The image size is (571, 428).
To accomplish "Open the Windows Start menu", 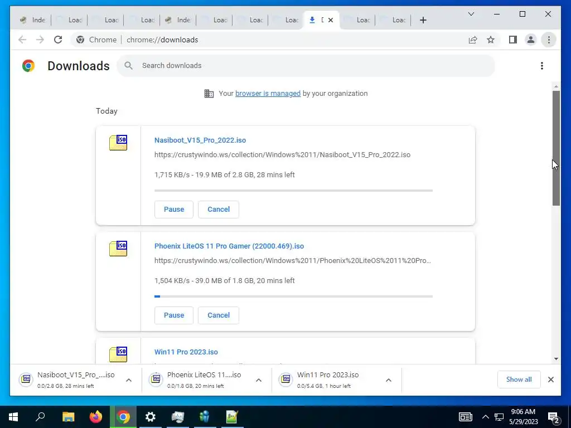I will pos(13,417).
